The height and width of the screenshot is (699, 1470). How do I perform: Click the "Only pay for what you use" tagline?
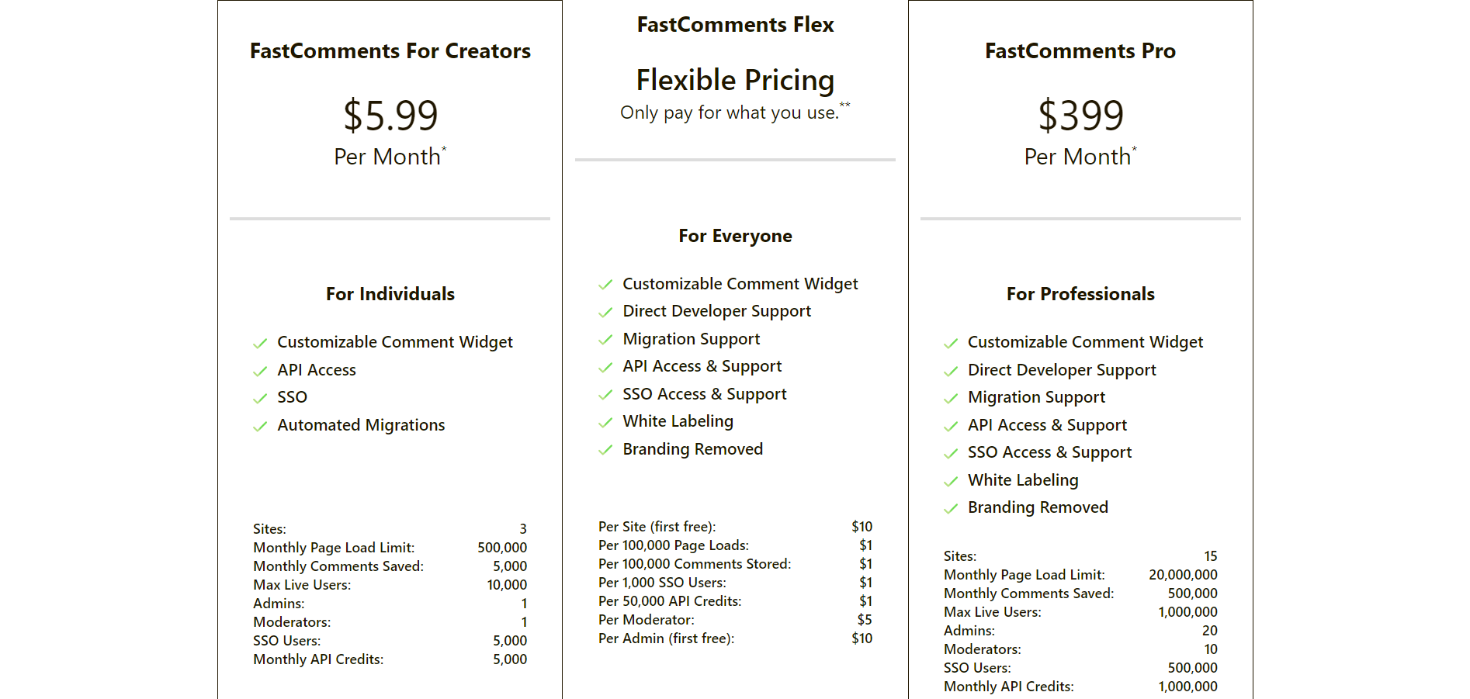pyautogui.click(x=730, y=112)
